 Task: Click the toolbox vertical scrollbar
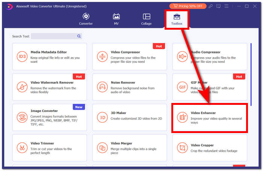251,74
